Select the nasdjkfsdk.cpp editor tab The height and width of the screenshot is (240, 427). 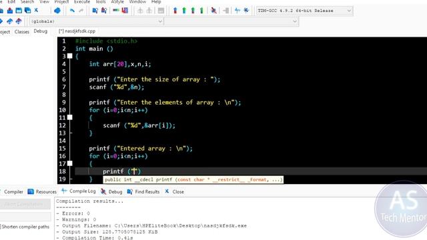(77, 31)
